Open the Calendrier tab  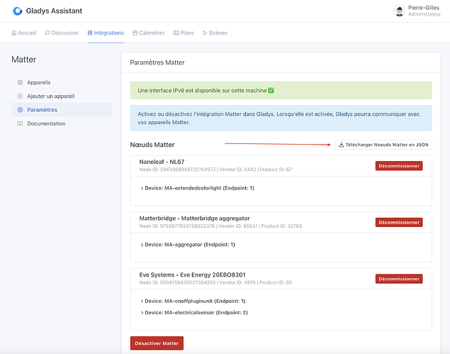click(x=147, y=33)
